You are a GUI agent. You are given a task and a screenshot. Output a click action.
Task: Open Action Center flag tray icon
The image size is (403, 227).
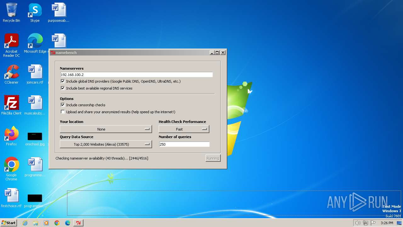(373, 223)
